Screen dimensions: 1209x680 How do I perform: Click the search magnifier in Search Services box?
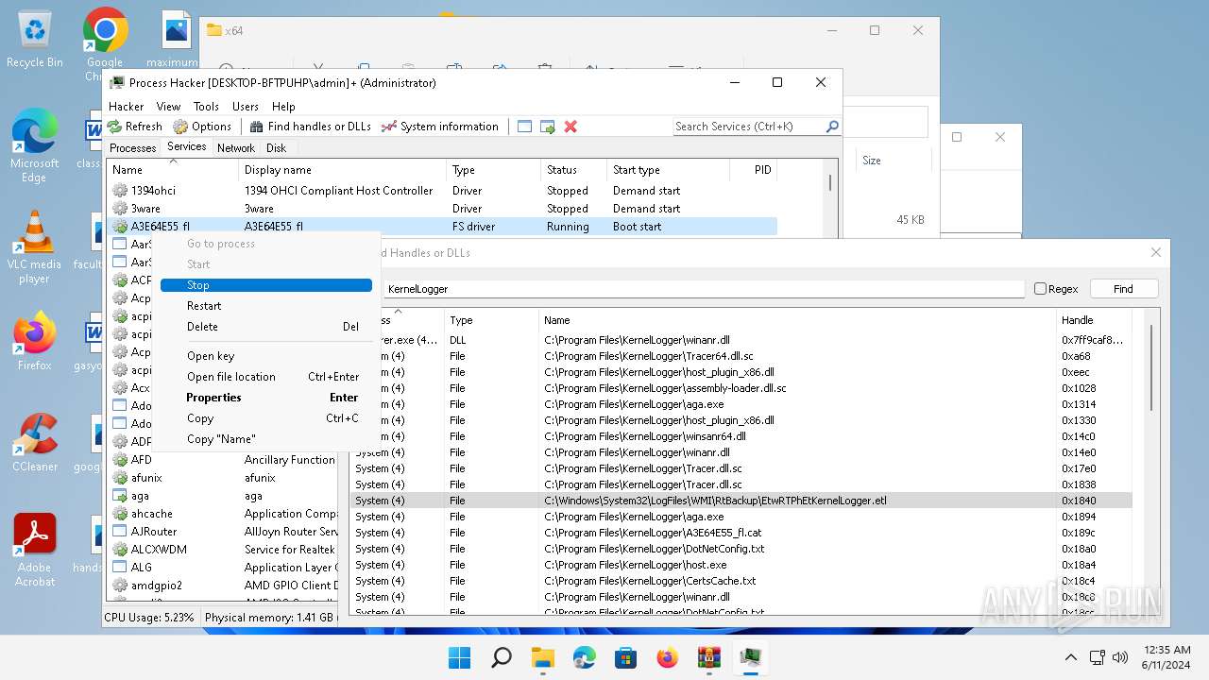pyautogui.click(x=832, y=127)
